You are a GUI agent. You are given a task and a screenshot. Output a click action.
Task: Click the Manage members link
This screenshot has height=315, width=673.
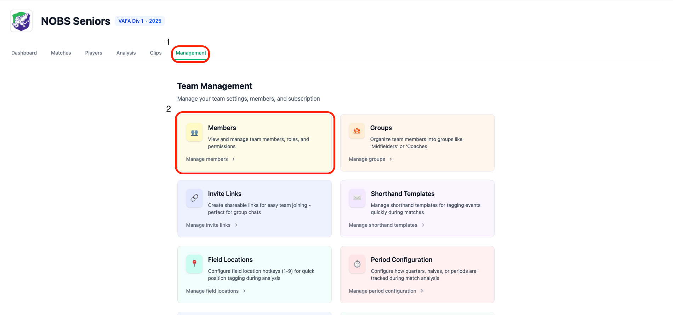(207, 159)
